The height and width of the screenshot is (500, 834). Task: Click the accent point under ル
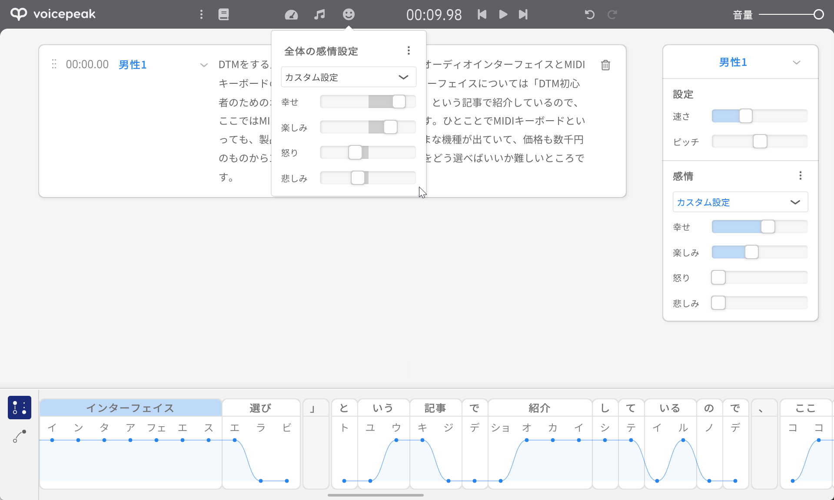coord(683,440)
